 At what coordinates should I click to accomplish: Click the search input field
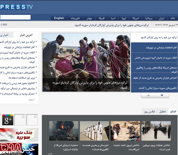(15, 17)
